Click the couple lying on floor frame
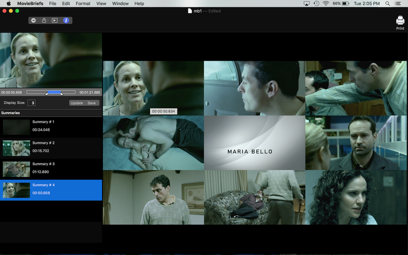Viewport: 408px width, 255px height. click(153, 143)
